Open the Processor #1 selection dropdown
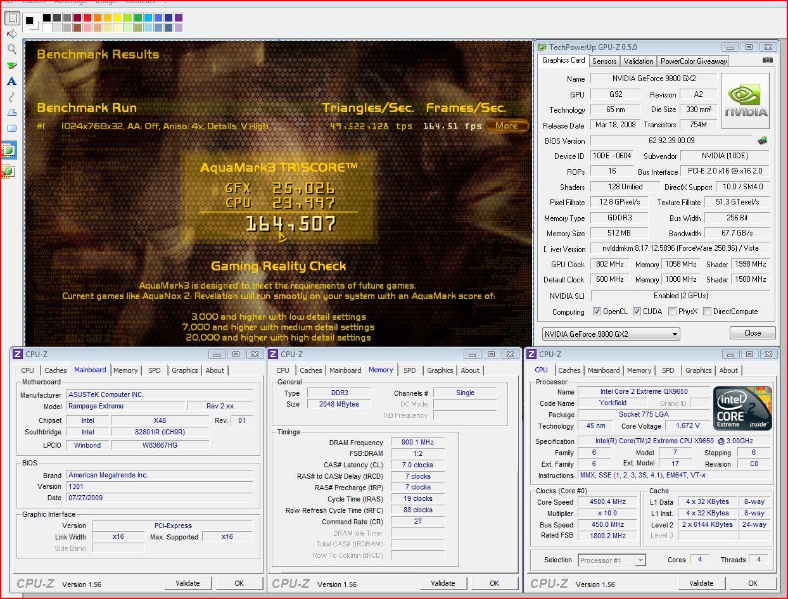Image resolution: width=788 pixels, height=599 pixels. (x=612, y=560)
